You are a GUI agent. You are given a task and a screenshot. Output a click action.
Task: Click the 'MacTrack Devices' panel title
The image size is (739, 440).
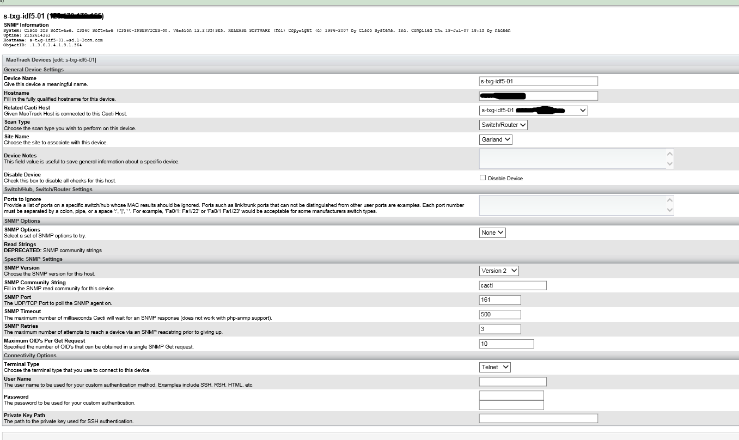28,59
